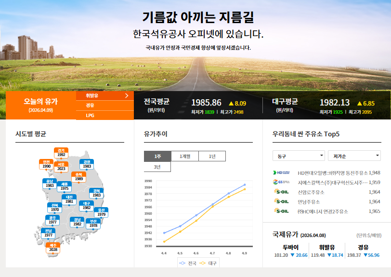Image resolution: width=391 pixels, height=277 pixels.
Task: Select 휘발유 in today's fuel price menu
Action: [104, 95]
